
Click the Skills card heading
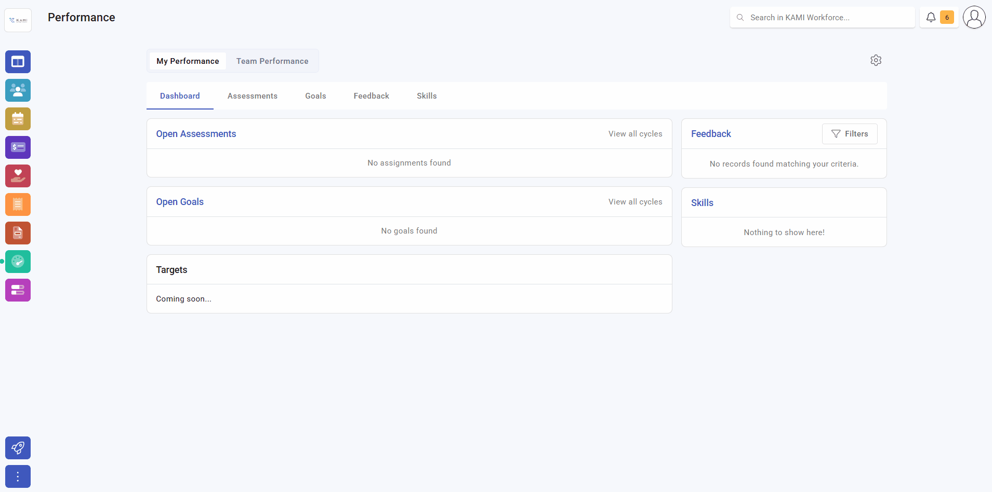click(x=702, y=203)
